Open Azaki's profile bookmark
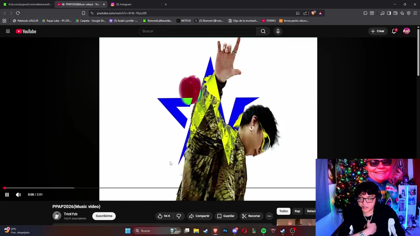The width and height of the screenshot is (420, 236). point(123,21)
